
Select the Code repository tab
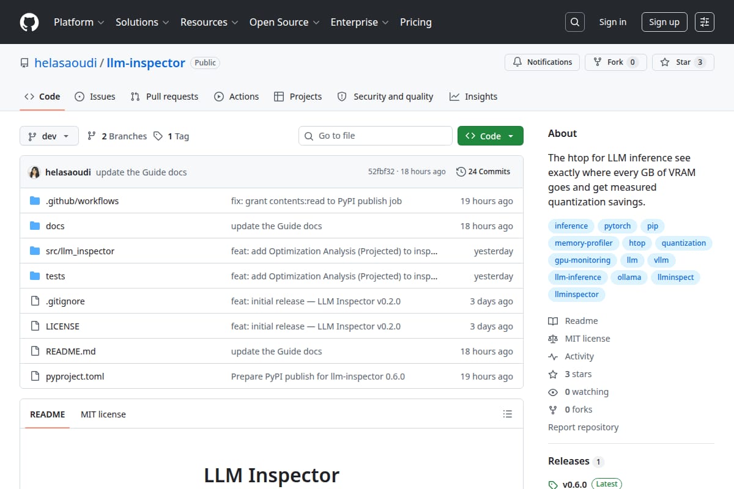(42, 97)
